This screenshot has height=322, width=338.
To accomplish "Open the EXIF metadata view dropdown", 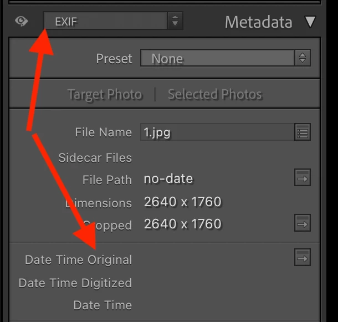I will tap(105, 22).
